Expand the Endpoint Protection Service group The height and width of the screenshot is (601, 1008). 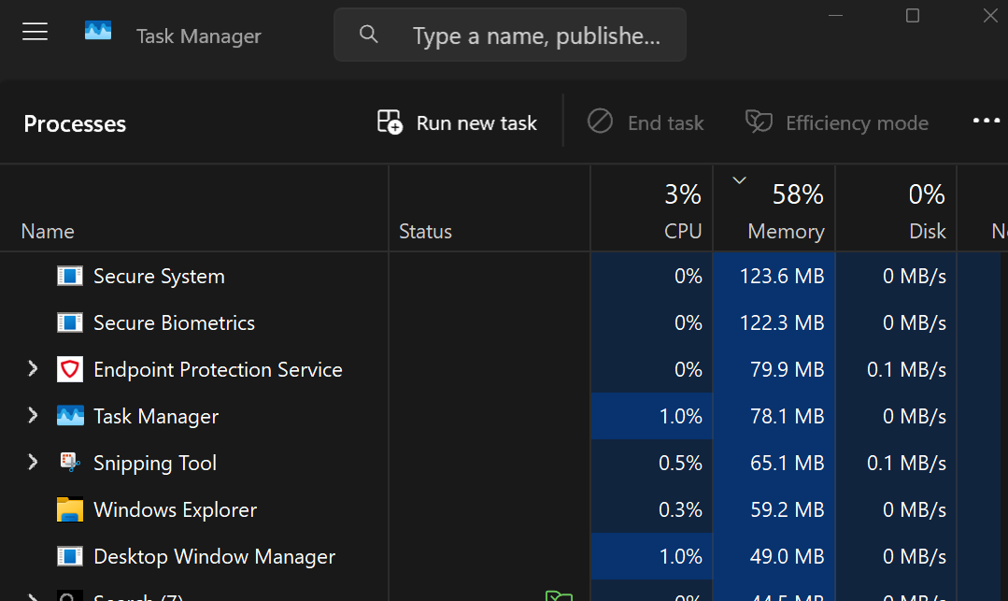pyautogui.click(x=33, y=368)
